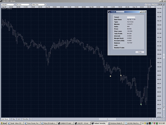The width and height of the screenshot is (166, 125).
Task: Click the Apr 09 date label on time axis
Action: (91, 7)
